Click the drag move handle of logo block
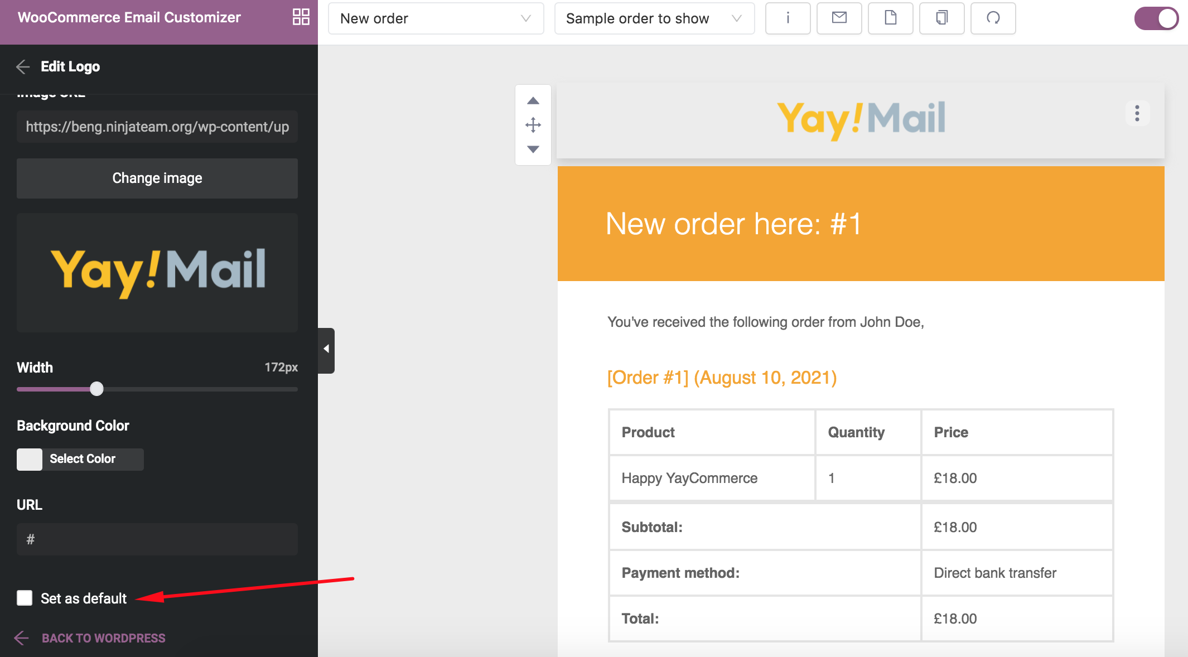Image resolution: width=1188 pixels, height=657 pixels. pos(533,125)
